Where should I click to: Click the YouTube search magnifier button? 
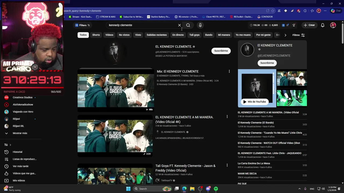[x=188, y=25]
